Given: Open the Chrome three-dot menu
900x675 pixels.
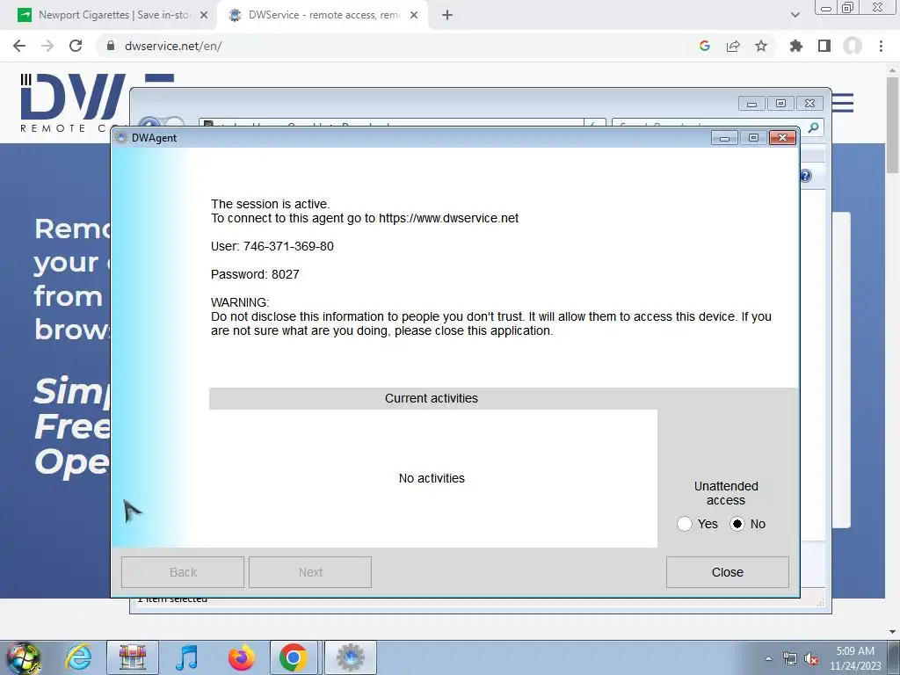Looking at the screenshot, I should (x=881, y=46).
